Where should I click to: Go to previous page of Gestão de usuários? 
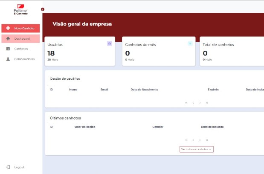pyautogui.click(x=193, y=103)
